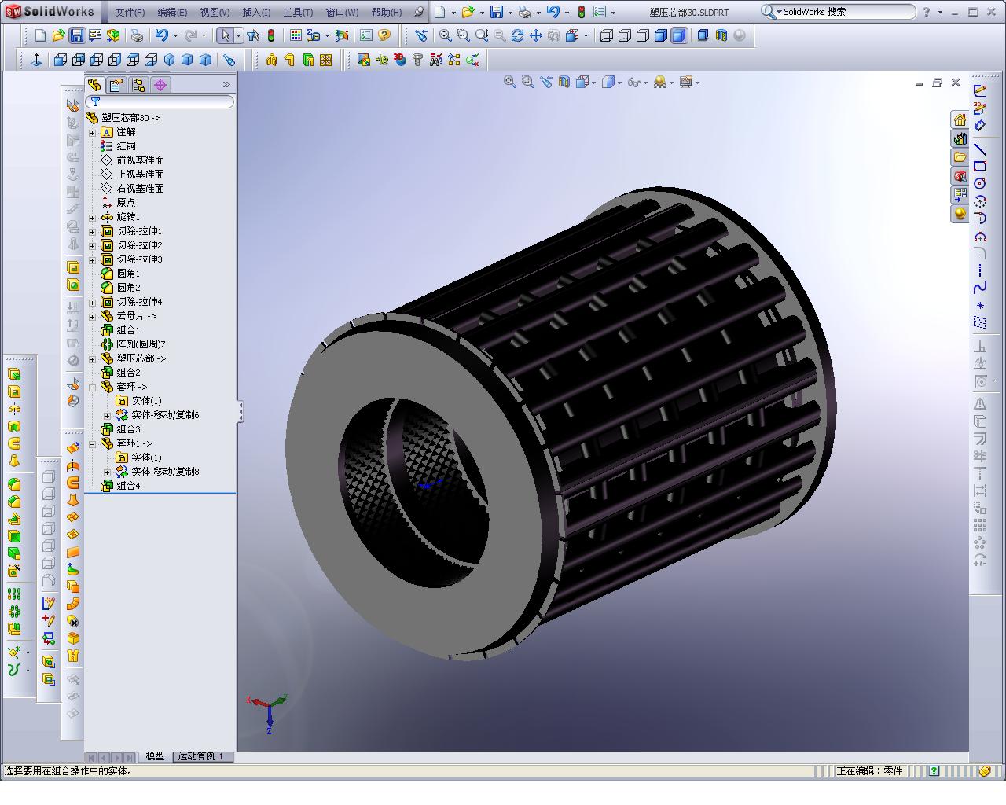Select the Centerline sketch tool
This screenshot has width=1006, height=805.
click(x=980, y=270)
